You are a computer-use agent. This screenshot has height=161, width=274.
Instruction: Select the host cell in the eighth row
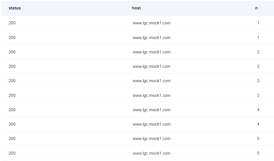[x=151, y=124]
